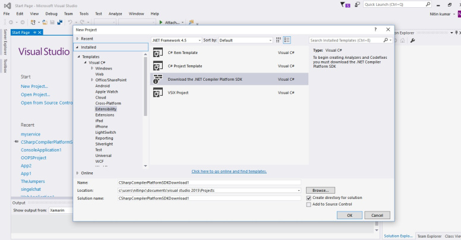This screenshot has width=461, height=240.
Task: Click Solution Explorer home icon
Action: 403,40
